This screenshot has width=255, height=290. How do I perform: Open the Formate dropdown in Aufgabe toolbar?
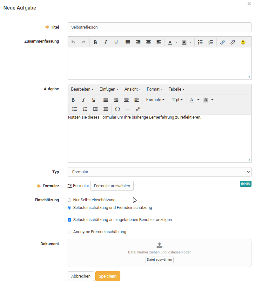pyautogui.click(x=155, y=100)
